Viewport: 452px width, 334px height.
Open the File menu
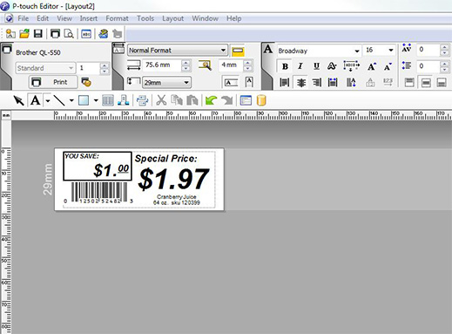pyautogui.click(x=24, y=18)
